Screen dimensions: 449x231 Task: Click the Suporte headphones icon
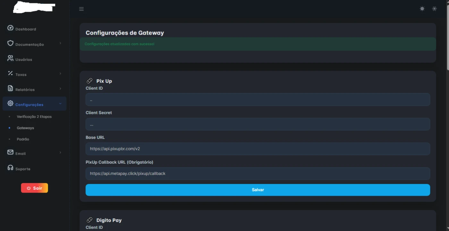[x=10, y=168]
